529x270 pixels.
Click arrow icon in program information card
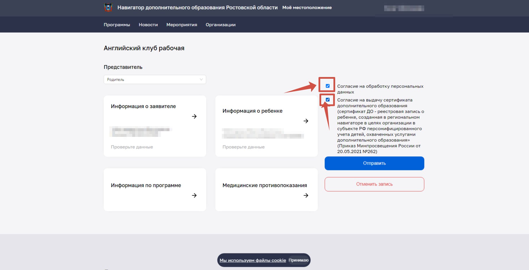(x=194, y=195)
